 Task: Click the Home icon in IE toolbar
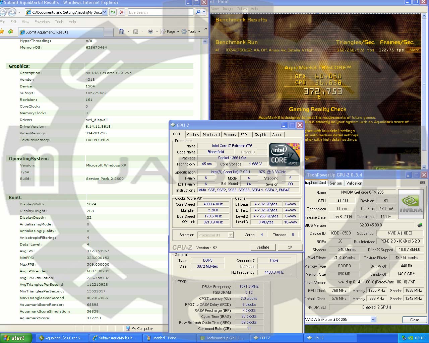pos(122,31)
